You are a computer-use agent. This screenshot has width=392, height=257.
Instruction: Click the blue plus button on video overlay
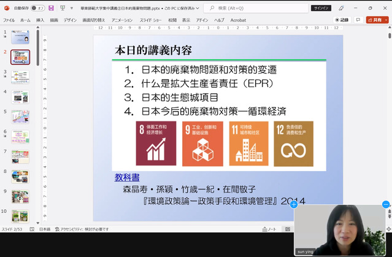pyautogui.click(x=294, y=205)
